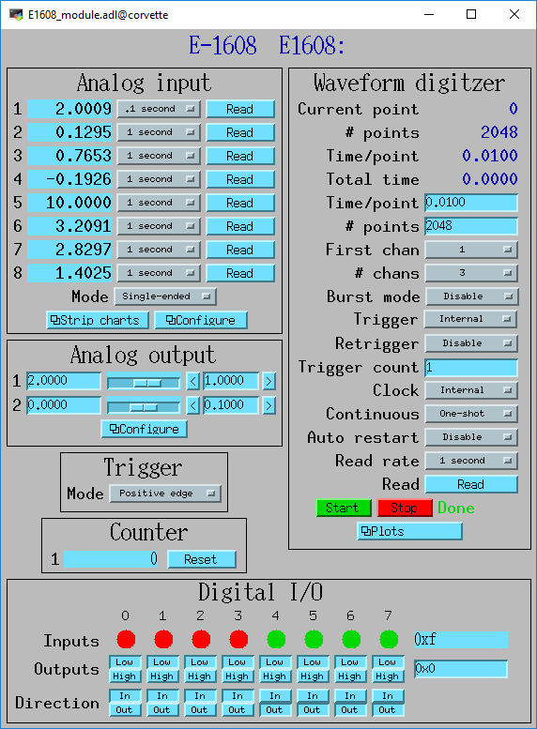Increment Analog output 2 with right arrow

click(268, 406)
